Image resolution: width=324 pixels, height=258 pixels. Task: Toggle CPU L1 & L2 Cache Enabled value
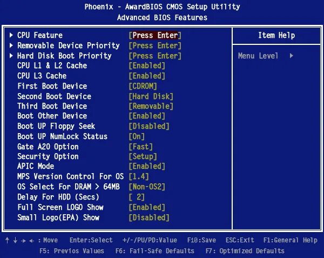(147, 65)
